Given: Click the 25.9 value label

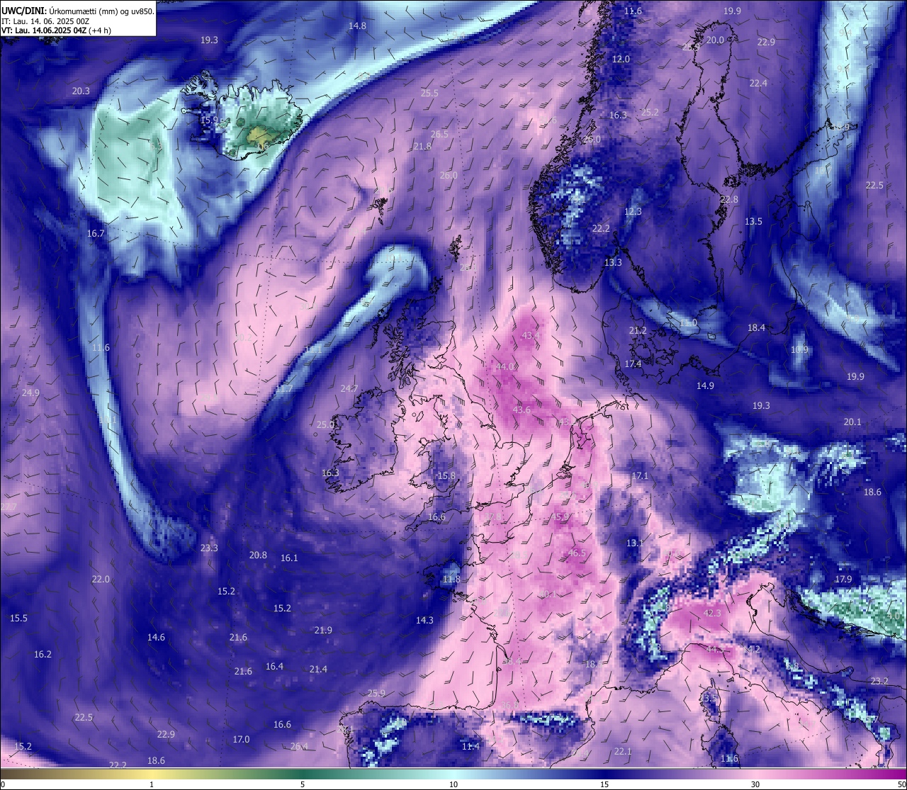Looking at the screenshot, I should click(377, 693).
